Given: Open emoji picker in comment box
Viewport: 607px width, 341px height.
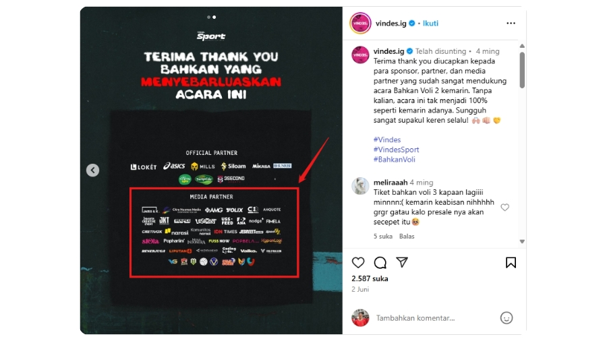Looking at the screenshot, I should (507, 318).
